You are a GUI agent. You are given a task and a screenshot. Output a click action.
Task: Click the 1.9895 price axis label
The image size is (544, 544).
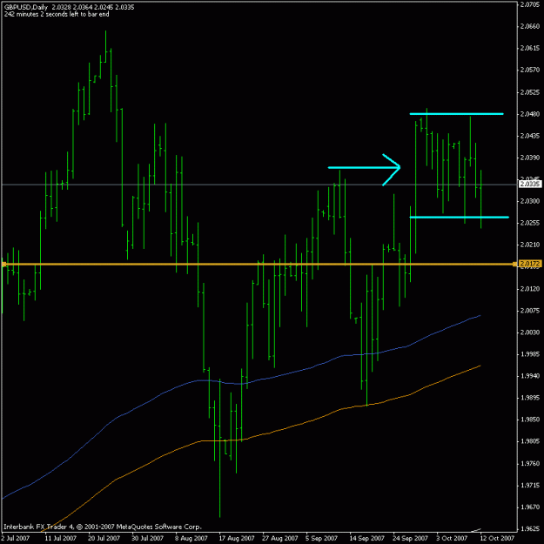click(x=530, y=398)
